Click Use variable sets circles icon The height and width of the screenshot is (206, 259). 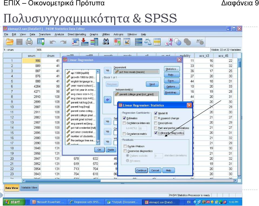point(178,42)
